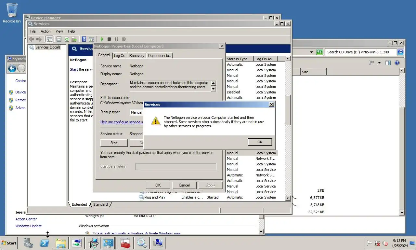Switch to the Standard view tab

(x=100, y=204)
